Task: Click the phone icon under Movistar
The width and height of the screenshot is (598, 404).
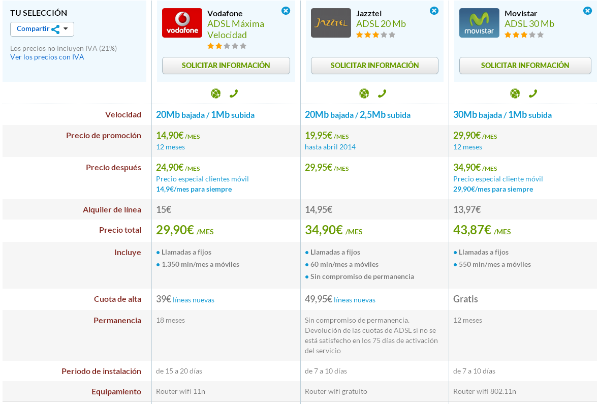Action: click(533, 94)
